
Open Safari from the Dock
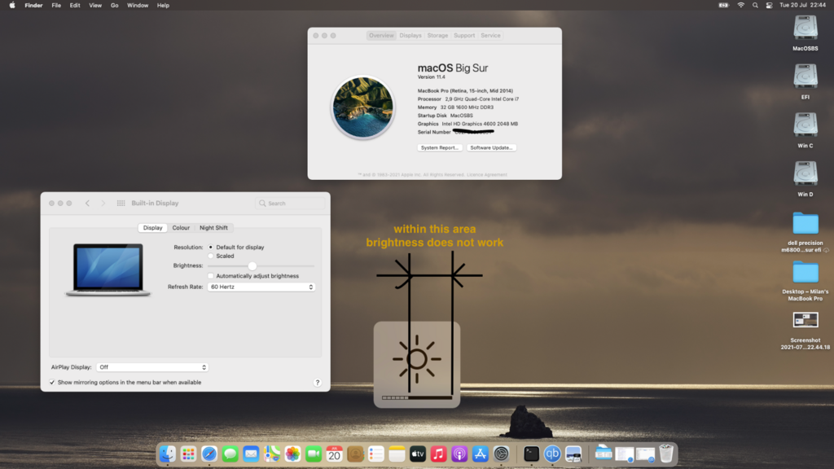pos(209,454)
